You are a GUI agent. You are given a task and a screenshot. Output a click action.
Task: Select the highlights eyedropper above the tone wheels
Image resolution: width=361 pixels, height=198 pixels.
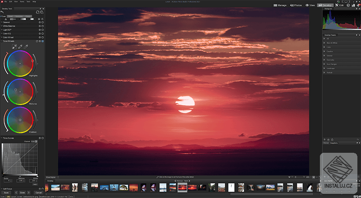pyautogui.click(x=14, y=47)
